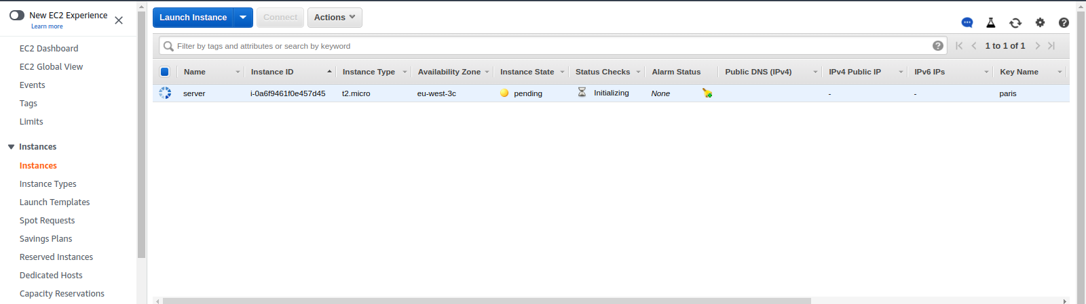Image resolution: width=1086 pixels, height=304 pixels.
Task: Click the pending state yellow indicator
Action: click(x=504, y=93)
